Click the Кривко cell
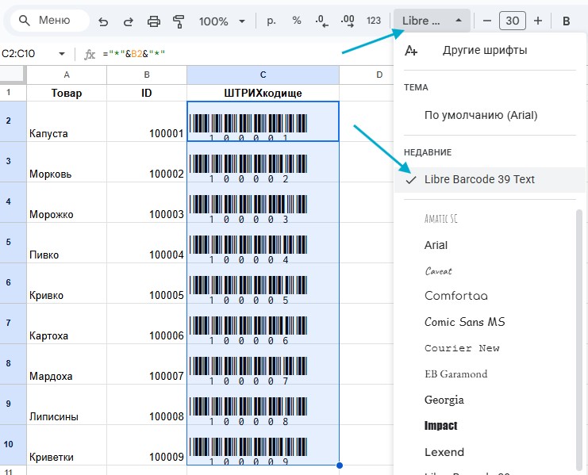The height and width of the screenshot is (475, 588). pyautogui.click(x=67, y=283)
